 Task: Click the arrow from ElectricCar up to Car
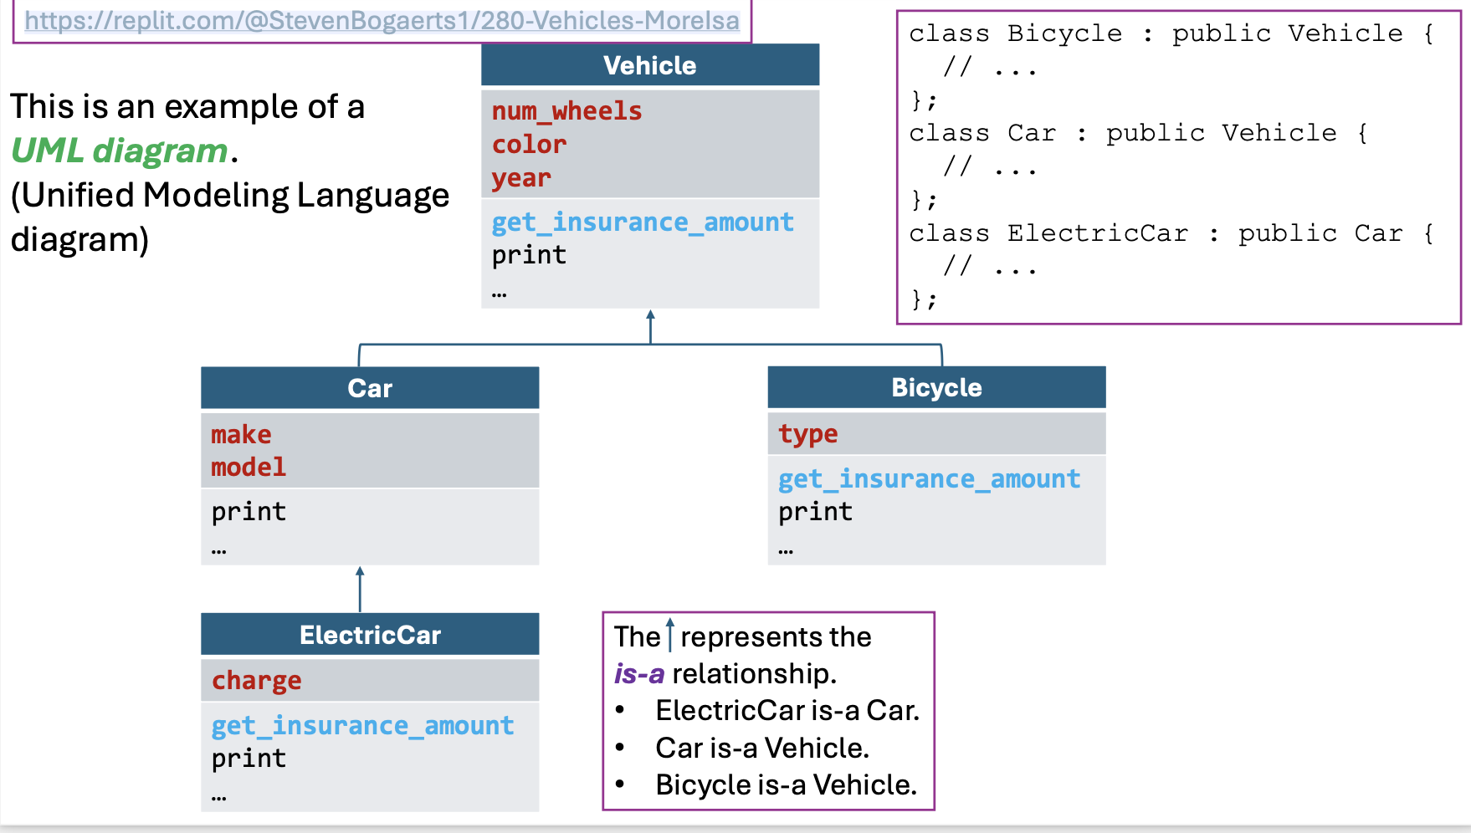(x=360, y=589)
